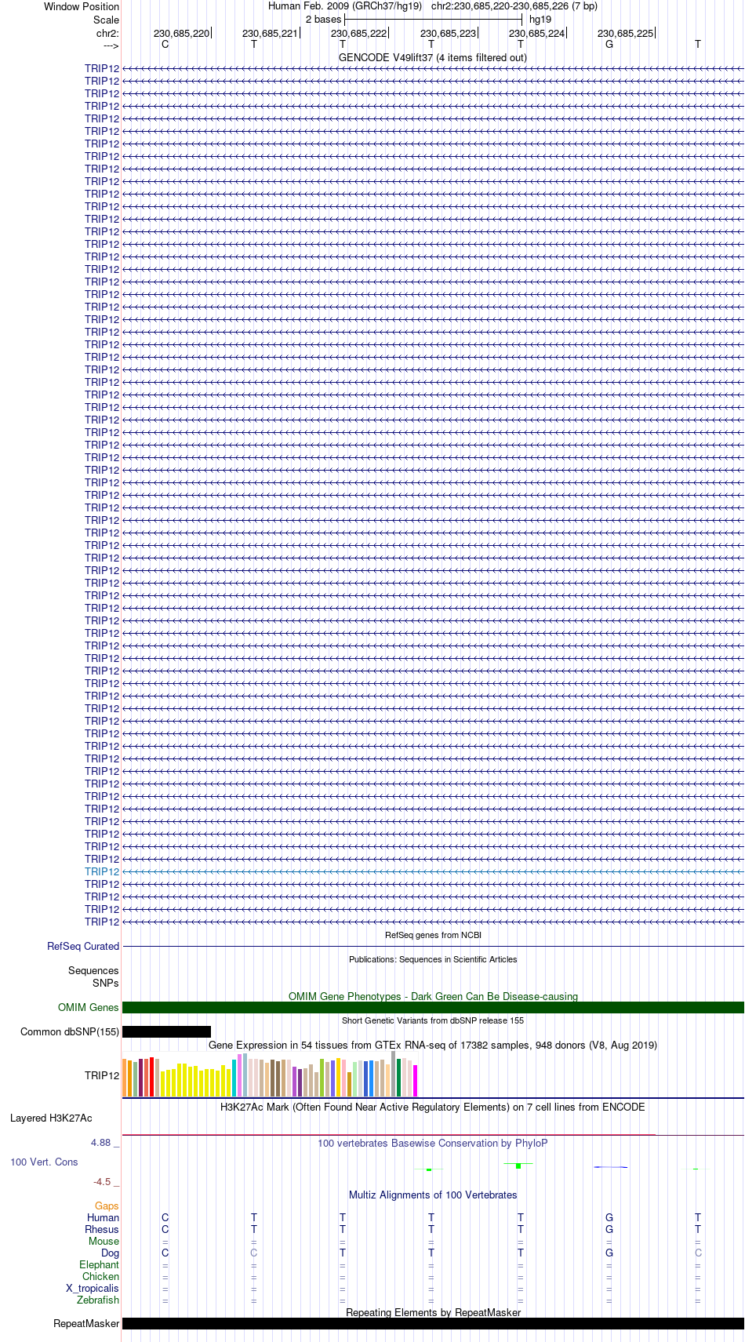Open GENCODE V49lift37 track title
745x1342 pixels.
(433, 57)
